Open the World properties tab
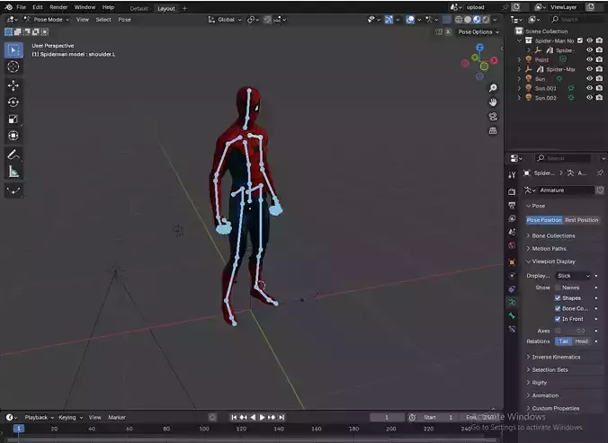The width and height of the screenshot is (608, 443). pos(512,245)
